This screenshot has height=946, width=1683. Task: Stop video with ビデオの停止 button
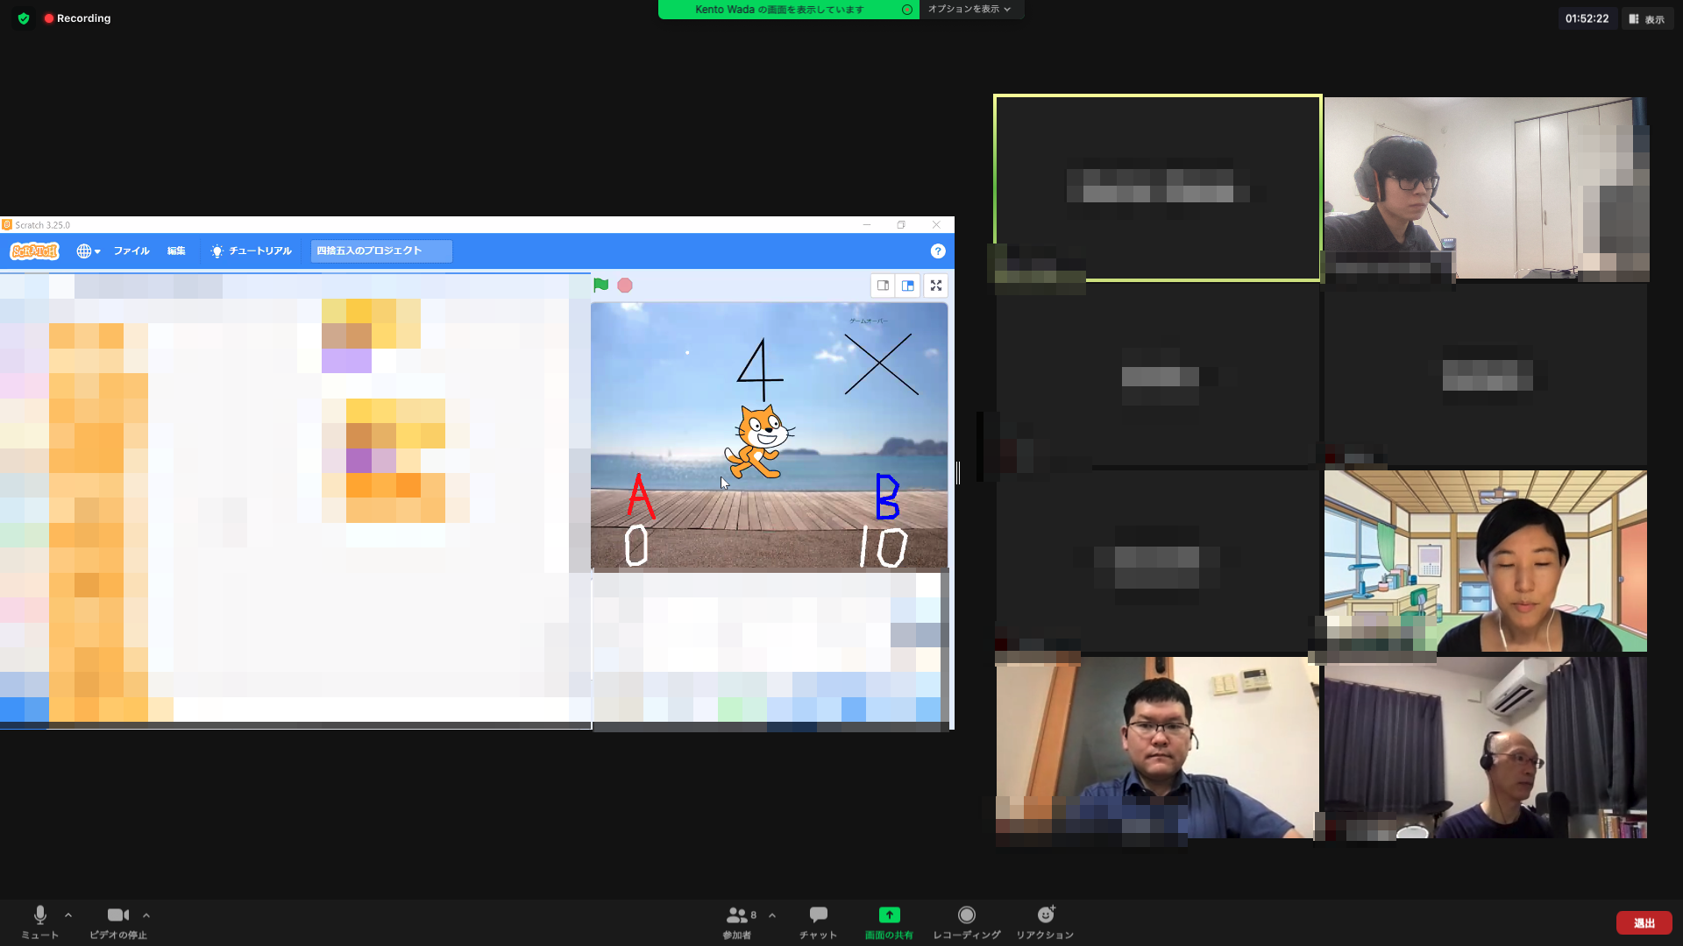coord(118,922)
